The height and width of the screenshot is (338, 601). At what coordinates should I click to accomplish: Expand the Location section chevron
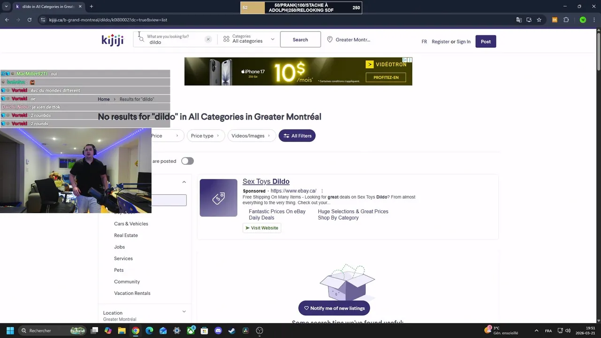184,312
